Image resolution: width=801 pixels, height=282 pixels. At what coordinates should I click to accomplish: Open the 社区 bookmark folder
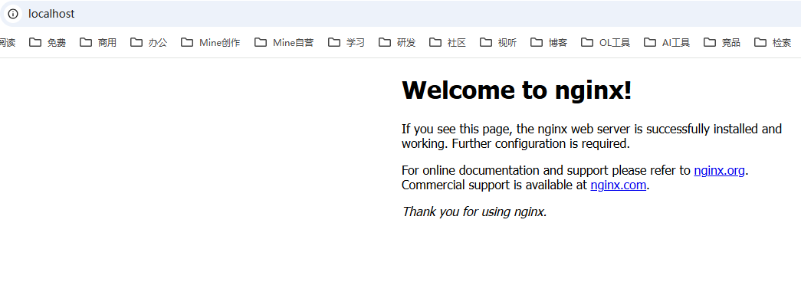pos(448,43)
